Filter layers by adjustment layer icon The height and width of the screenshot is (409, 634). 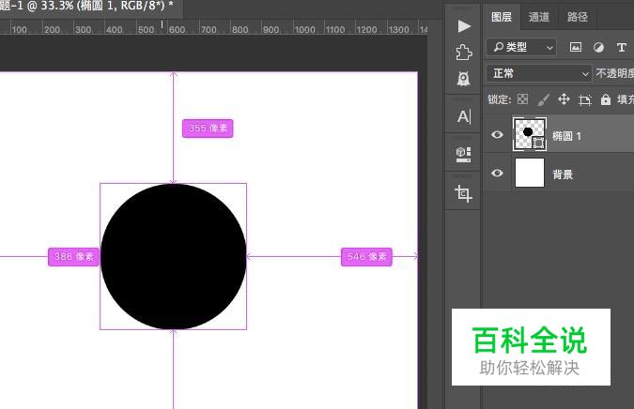(x=598, y=47)
